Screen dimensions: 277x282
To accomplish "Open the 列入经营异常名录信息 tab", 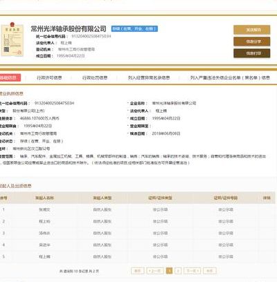I will 149,77.
